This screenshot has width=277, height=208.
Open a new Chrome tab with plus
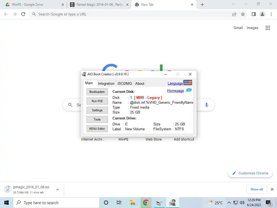pyautogui.click(x=202, y=5)
